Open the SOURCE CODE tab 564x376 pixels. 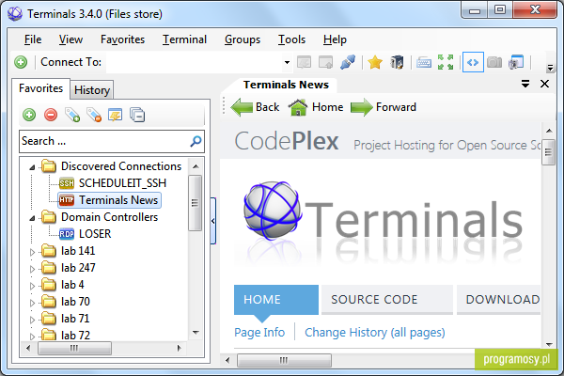coord(387,299)
